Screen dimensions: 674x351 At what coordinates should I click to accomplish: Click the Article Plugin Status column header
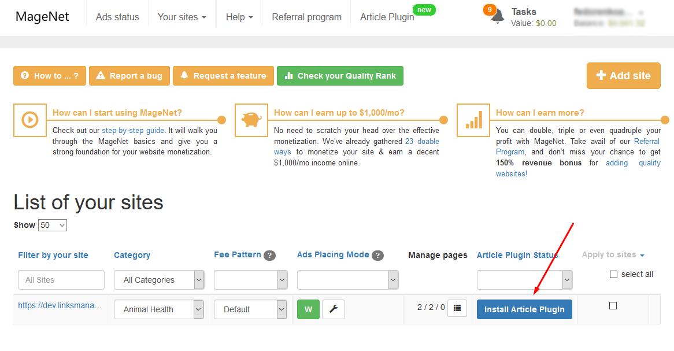click(517, 255)
